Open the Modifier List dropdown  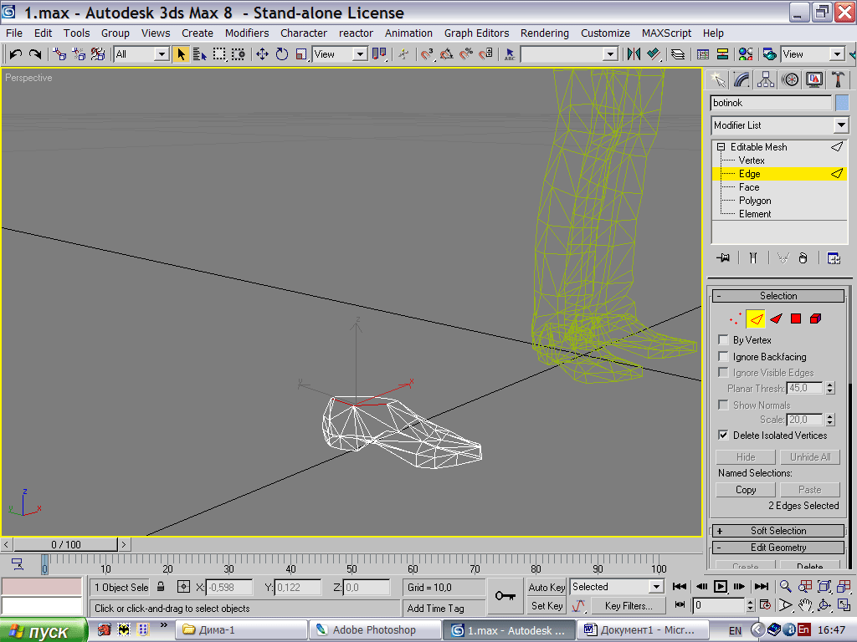[x=841, y=125]
